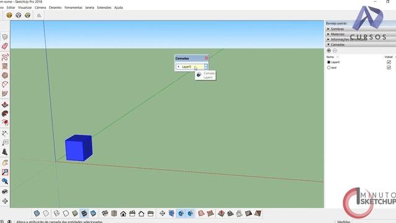396x223 pixels.
Task: Activate the Zoom Window magnifier tool
Action: click(5, 172)
